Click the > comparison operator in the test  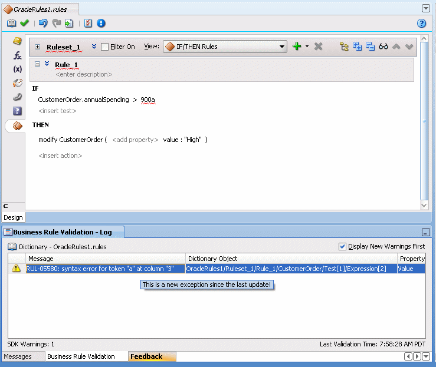[135, 100]
